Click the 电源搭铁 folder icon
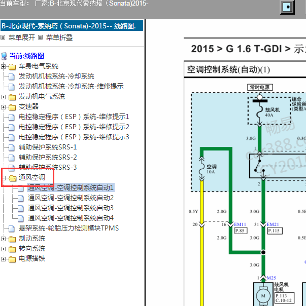Viewport: 306px width, 306px height. (x=12, y=259)
